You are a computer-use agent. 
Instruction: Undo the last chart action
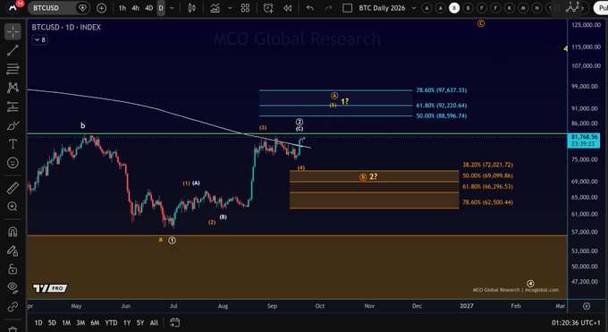click(x=309, y=8)
